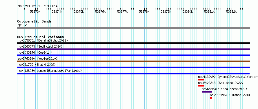Select the blue nsv1033994 variant bar
Image resolution: width=258 pixels, height=109 pixels.
pos(133,55)
